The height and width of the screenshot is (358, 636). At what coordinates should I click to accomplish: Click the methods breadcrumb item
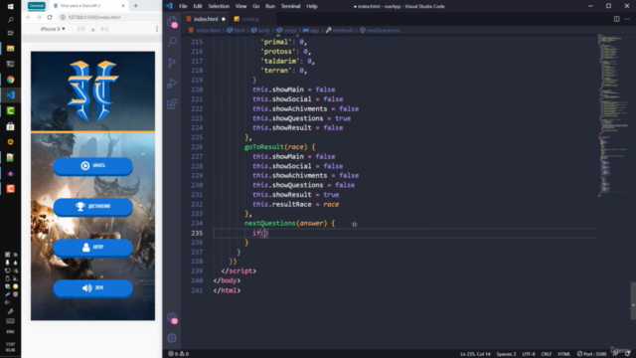point(340,30)
